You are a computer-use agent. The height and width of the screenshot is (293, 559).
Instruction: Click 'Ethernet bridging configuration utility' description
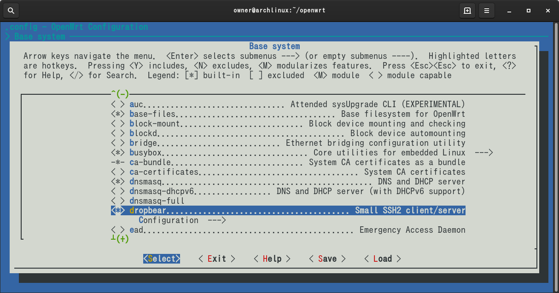click(376, 143)
